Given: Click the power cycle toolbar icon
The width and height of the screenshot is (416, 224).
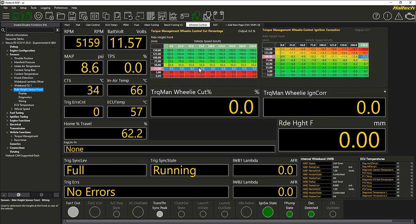Looking at the screenshot, I should click(x=38, y=16).
